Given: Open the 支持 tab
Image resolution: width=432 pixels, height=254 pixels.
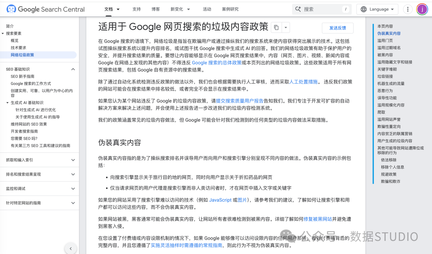Looking at the screenshot, I should tap(136, 9).
